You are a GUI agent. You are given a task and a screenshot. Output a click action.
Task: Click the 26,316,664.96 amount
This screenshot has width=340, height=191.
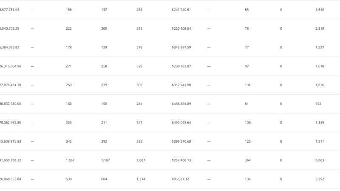tap(10, 66)
